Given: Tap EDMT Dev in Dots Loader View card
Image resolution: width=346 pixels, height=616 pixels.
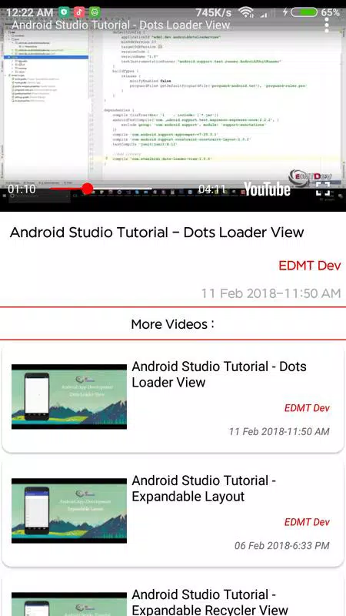Looking at the screenshot, I should pyautogui.click(x=307, y=408).
